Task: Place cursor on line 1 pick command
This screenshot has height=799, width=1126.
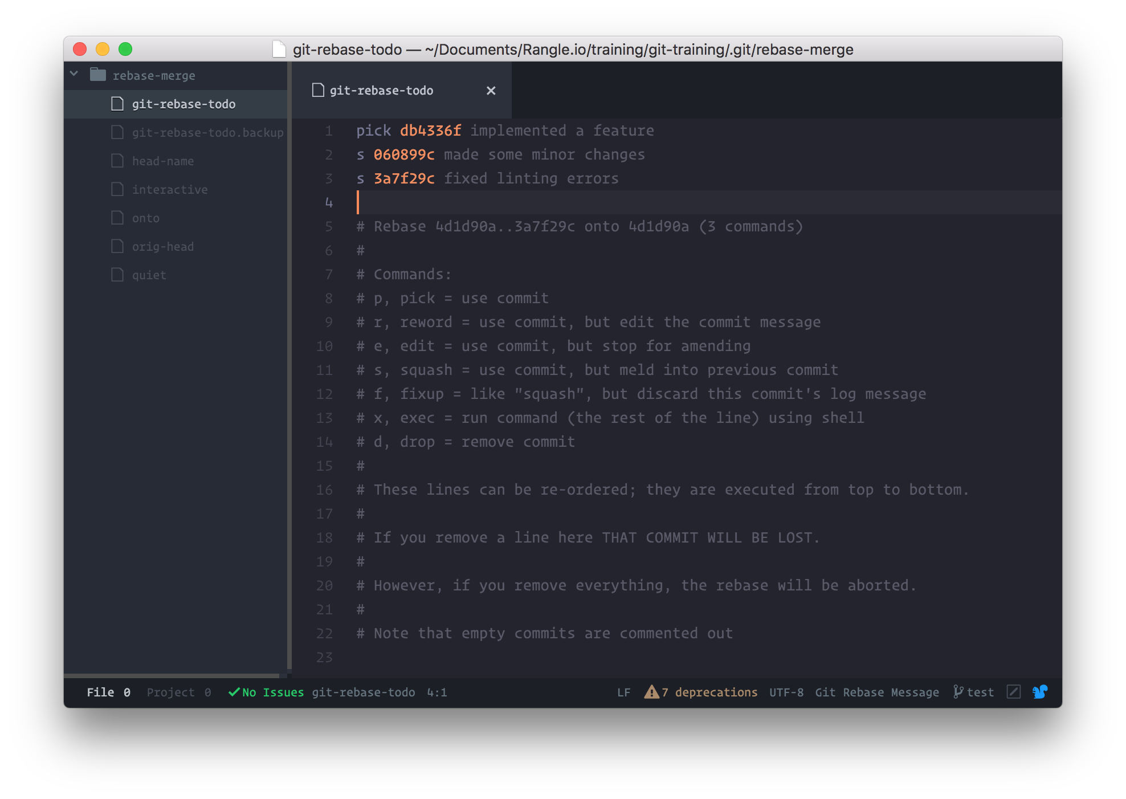Action: click(x=373, y=131)
